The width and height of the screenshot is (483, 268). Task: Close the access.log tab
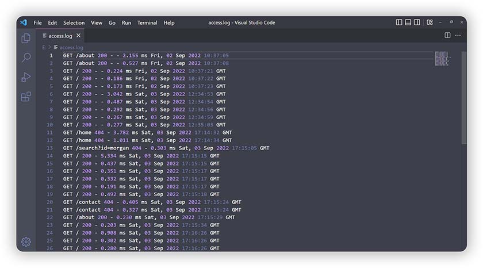point(79,36)
